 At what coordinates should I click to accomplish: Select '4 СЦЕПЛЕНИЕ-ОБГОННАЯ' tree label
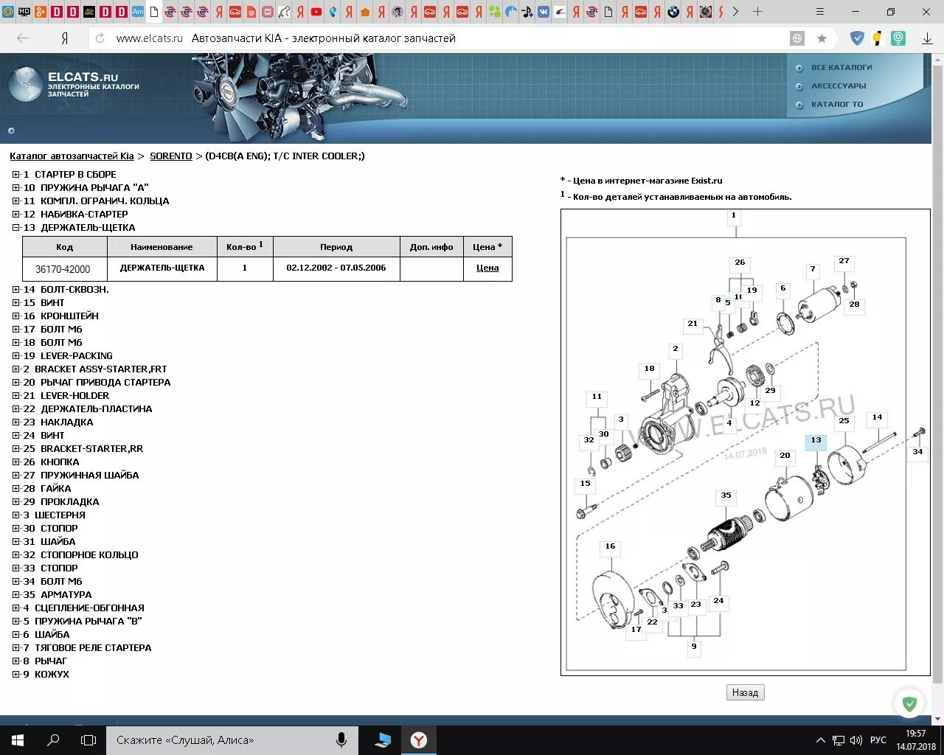coord(83,608)
